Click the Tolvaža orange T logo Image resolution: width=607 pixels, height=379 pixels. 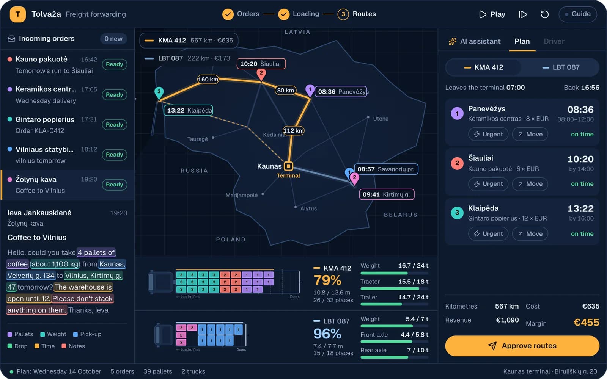click(x=17, y=14)
